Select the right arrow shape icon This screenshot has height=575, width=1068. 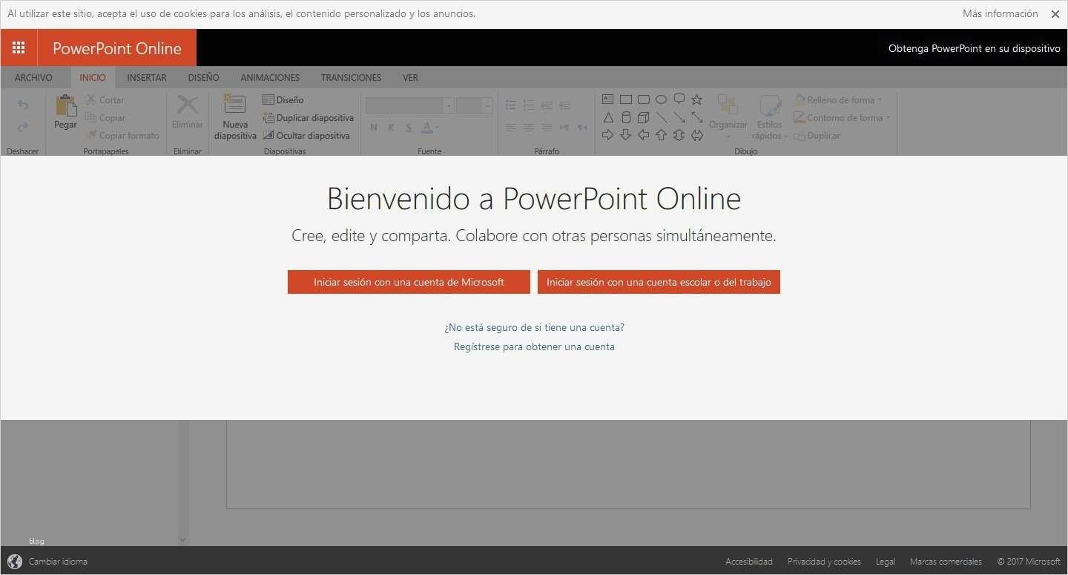click(x=607, y=134)
